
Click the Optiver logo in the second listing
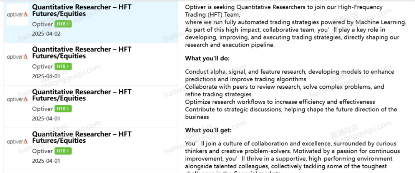[x=17, y=57]
